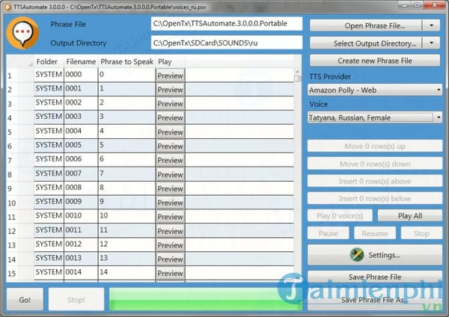Preview the phrase for filename 0007
The width and height of the screenshot is (449, 317).
[170, 174]
